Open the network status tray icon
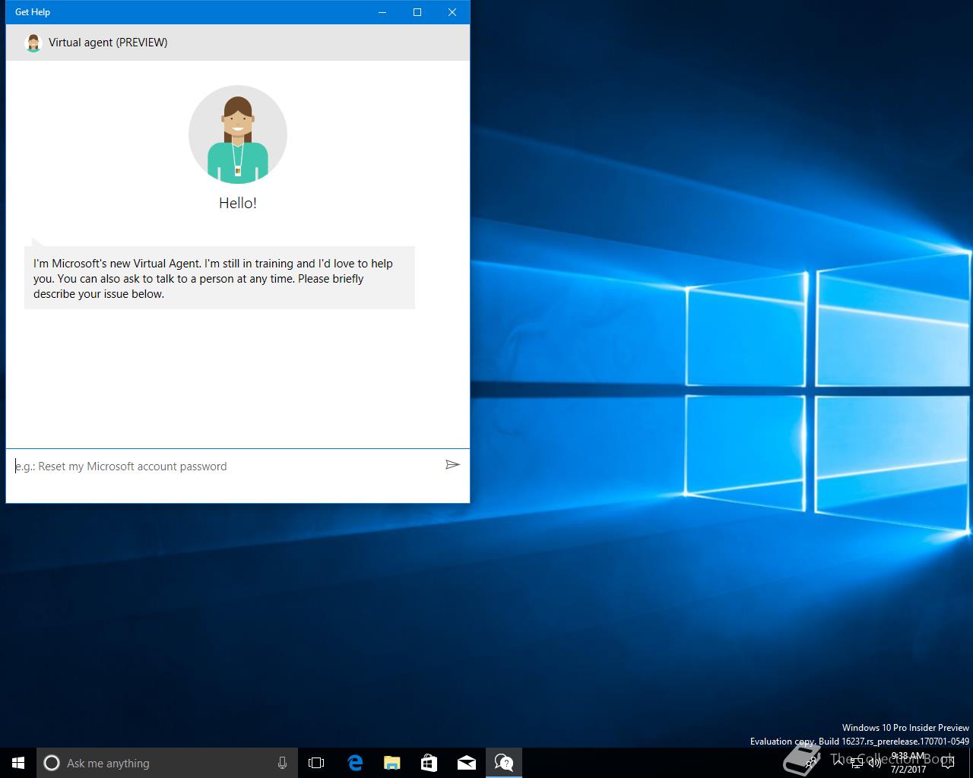The width and height of the screenshot is (973, 778). [857, 763]
